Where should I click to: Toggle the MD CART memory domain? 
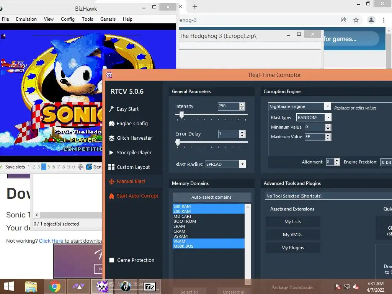coord(208,216)
